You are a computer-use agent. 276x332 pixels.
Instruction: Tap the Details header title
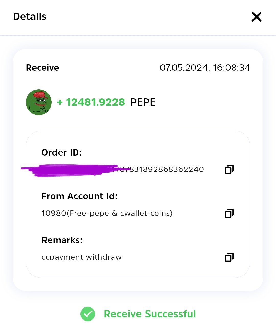click(x=30, y=17)
